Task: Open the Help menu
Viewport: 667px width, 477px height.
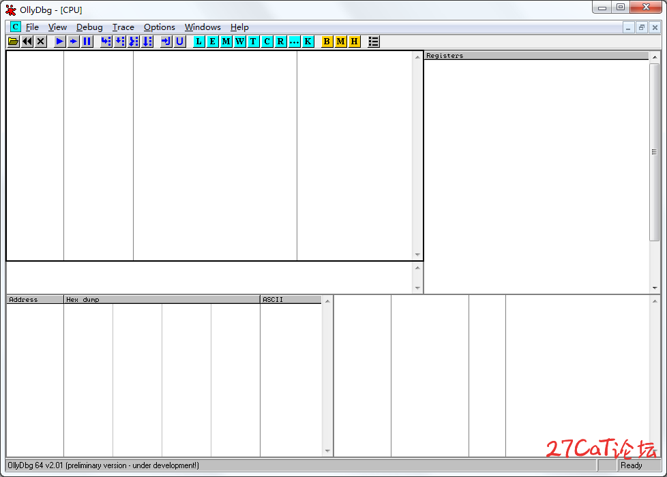Action: 239,27
